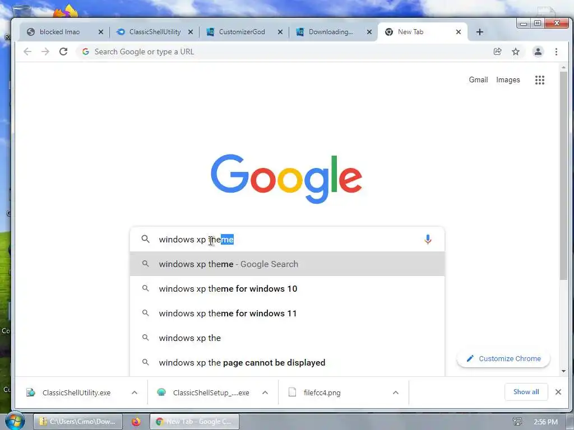Select the New Tab tab
Image resolution: width=574 pixels, height=430 pixels.
click(x=410, y=32)
